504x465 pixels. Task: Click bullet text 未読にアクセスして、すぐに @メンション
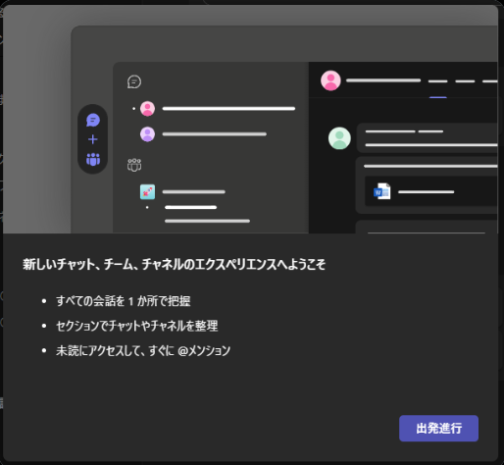coord(143,350)
